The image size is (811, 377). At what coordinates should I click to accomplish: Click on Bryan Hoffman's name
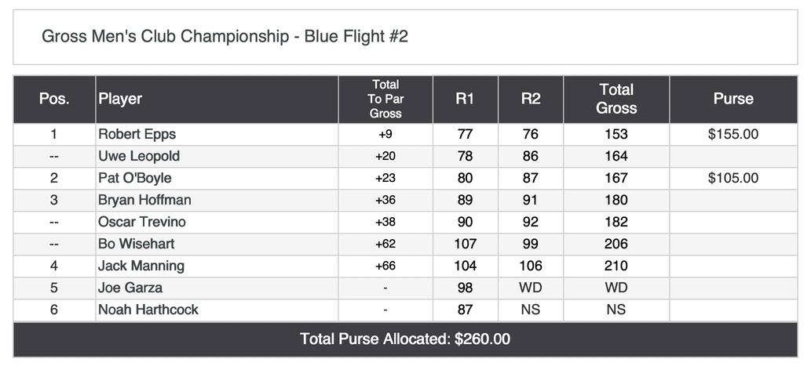click(144, 200)
